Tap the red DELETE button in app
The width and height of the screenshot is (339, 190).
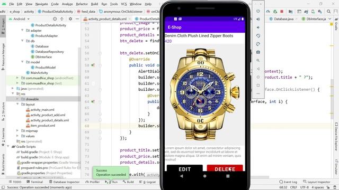pyautogui.click(x=225, y=168)
